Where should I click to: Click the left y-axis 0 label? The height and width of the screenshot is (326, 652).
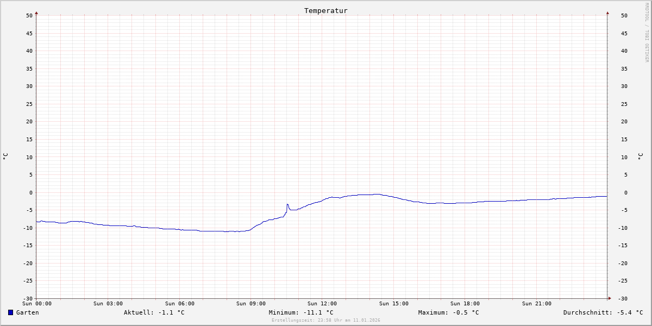(31, 192)
